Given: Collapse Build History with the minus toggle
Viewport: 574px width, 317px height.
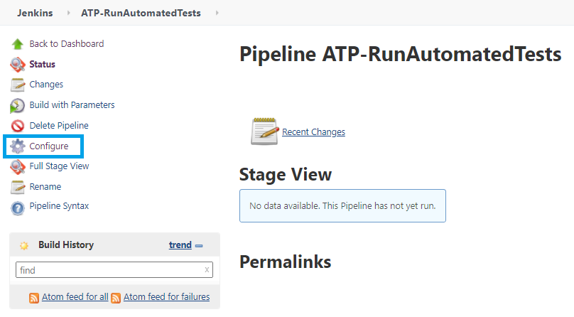Looking at the screenshot, I should [x=199, y=246].
